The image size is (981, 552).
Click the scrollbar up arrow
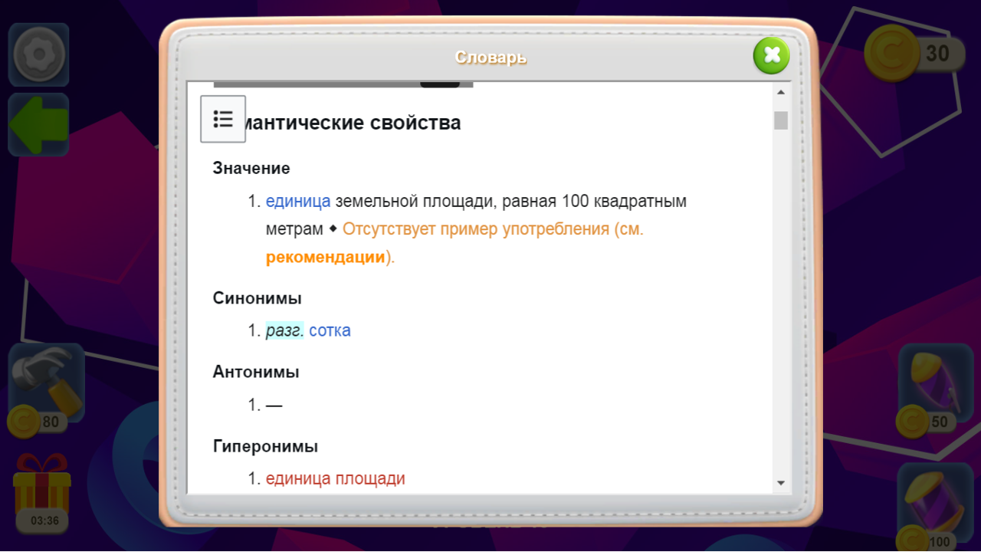coord(781,90)
